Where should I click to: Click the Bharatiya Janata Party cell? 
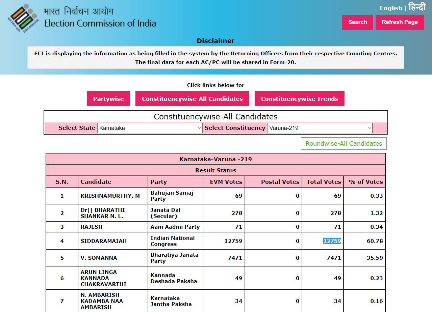pos(175,258)
